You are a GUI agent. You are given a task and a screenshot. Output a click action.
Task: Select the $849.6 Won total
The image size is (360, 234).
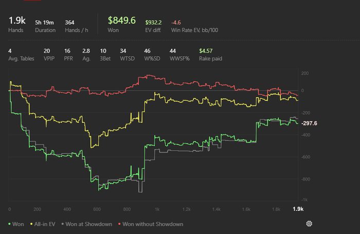121,21
